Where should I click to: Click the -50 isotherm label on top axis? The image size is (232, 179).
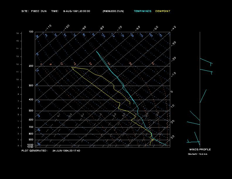[x=156, y=28]
